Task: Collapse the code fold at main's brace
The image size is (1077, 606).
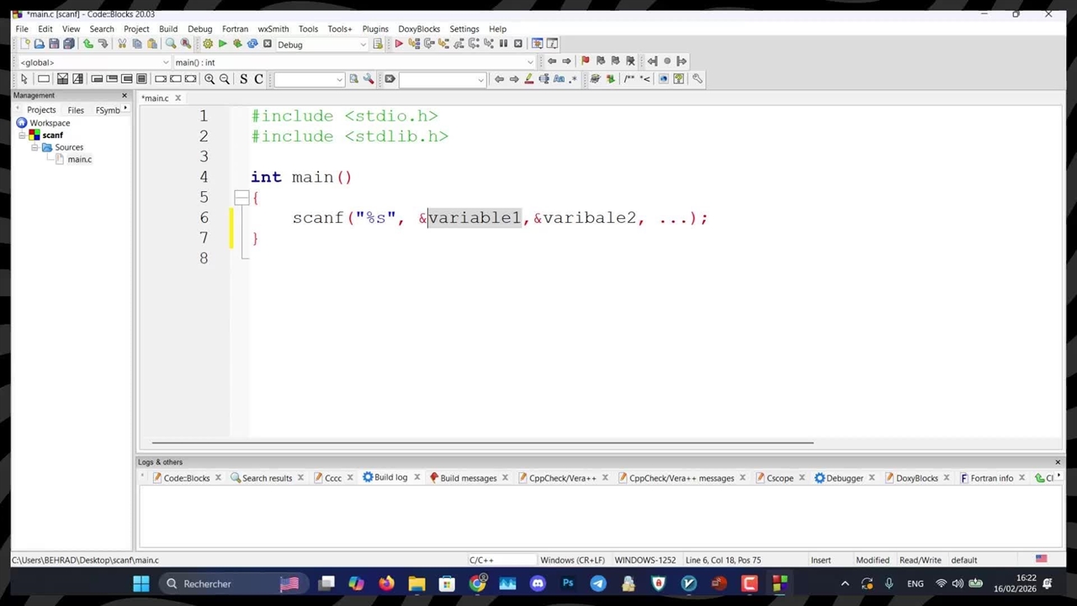Action: click(241, 198)
